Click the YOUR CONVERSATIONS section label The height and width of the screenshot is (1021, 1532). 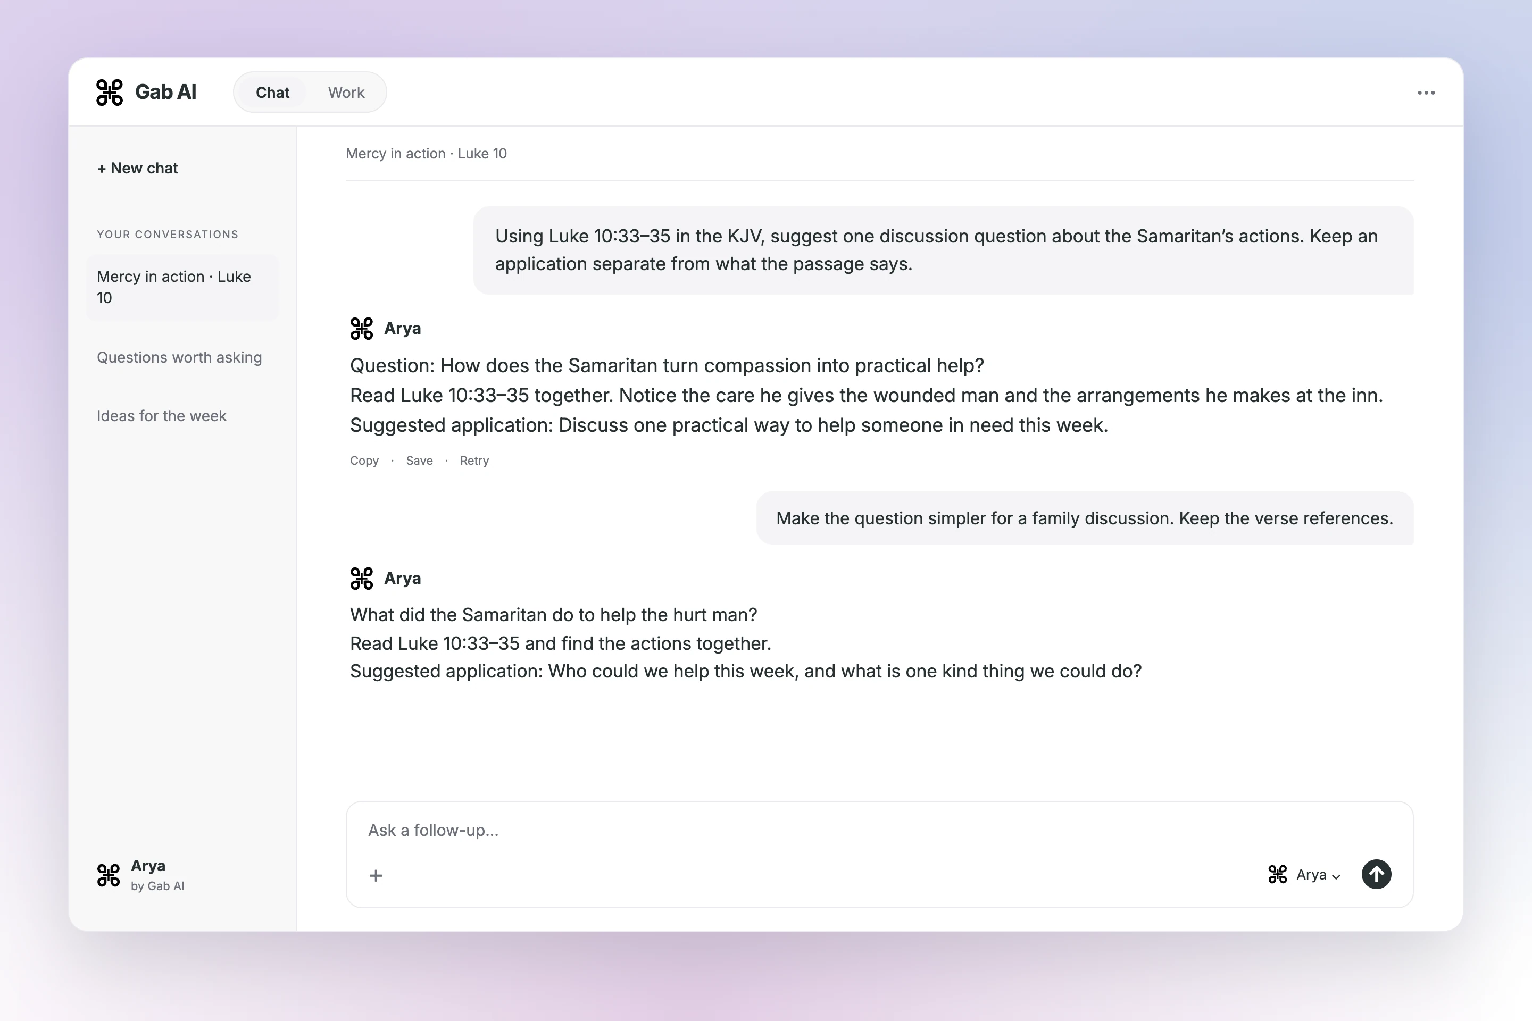[x=168, y=235]
